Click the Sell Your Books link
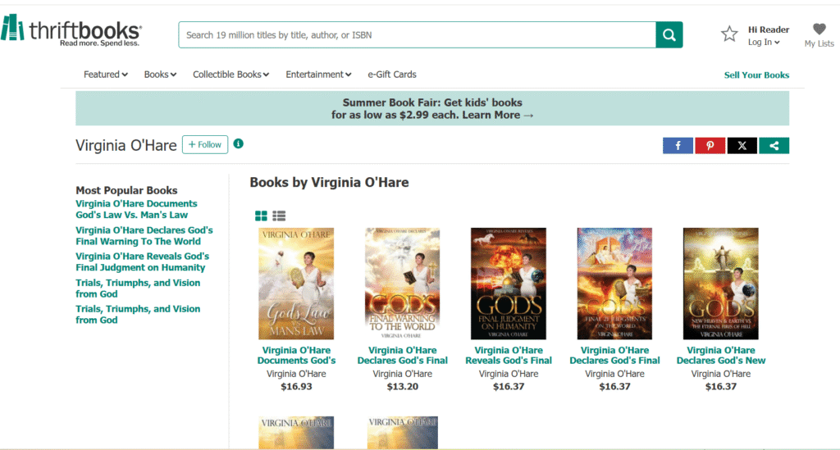 point(756,75)
